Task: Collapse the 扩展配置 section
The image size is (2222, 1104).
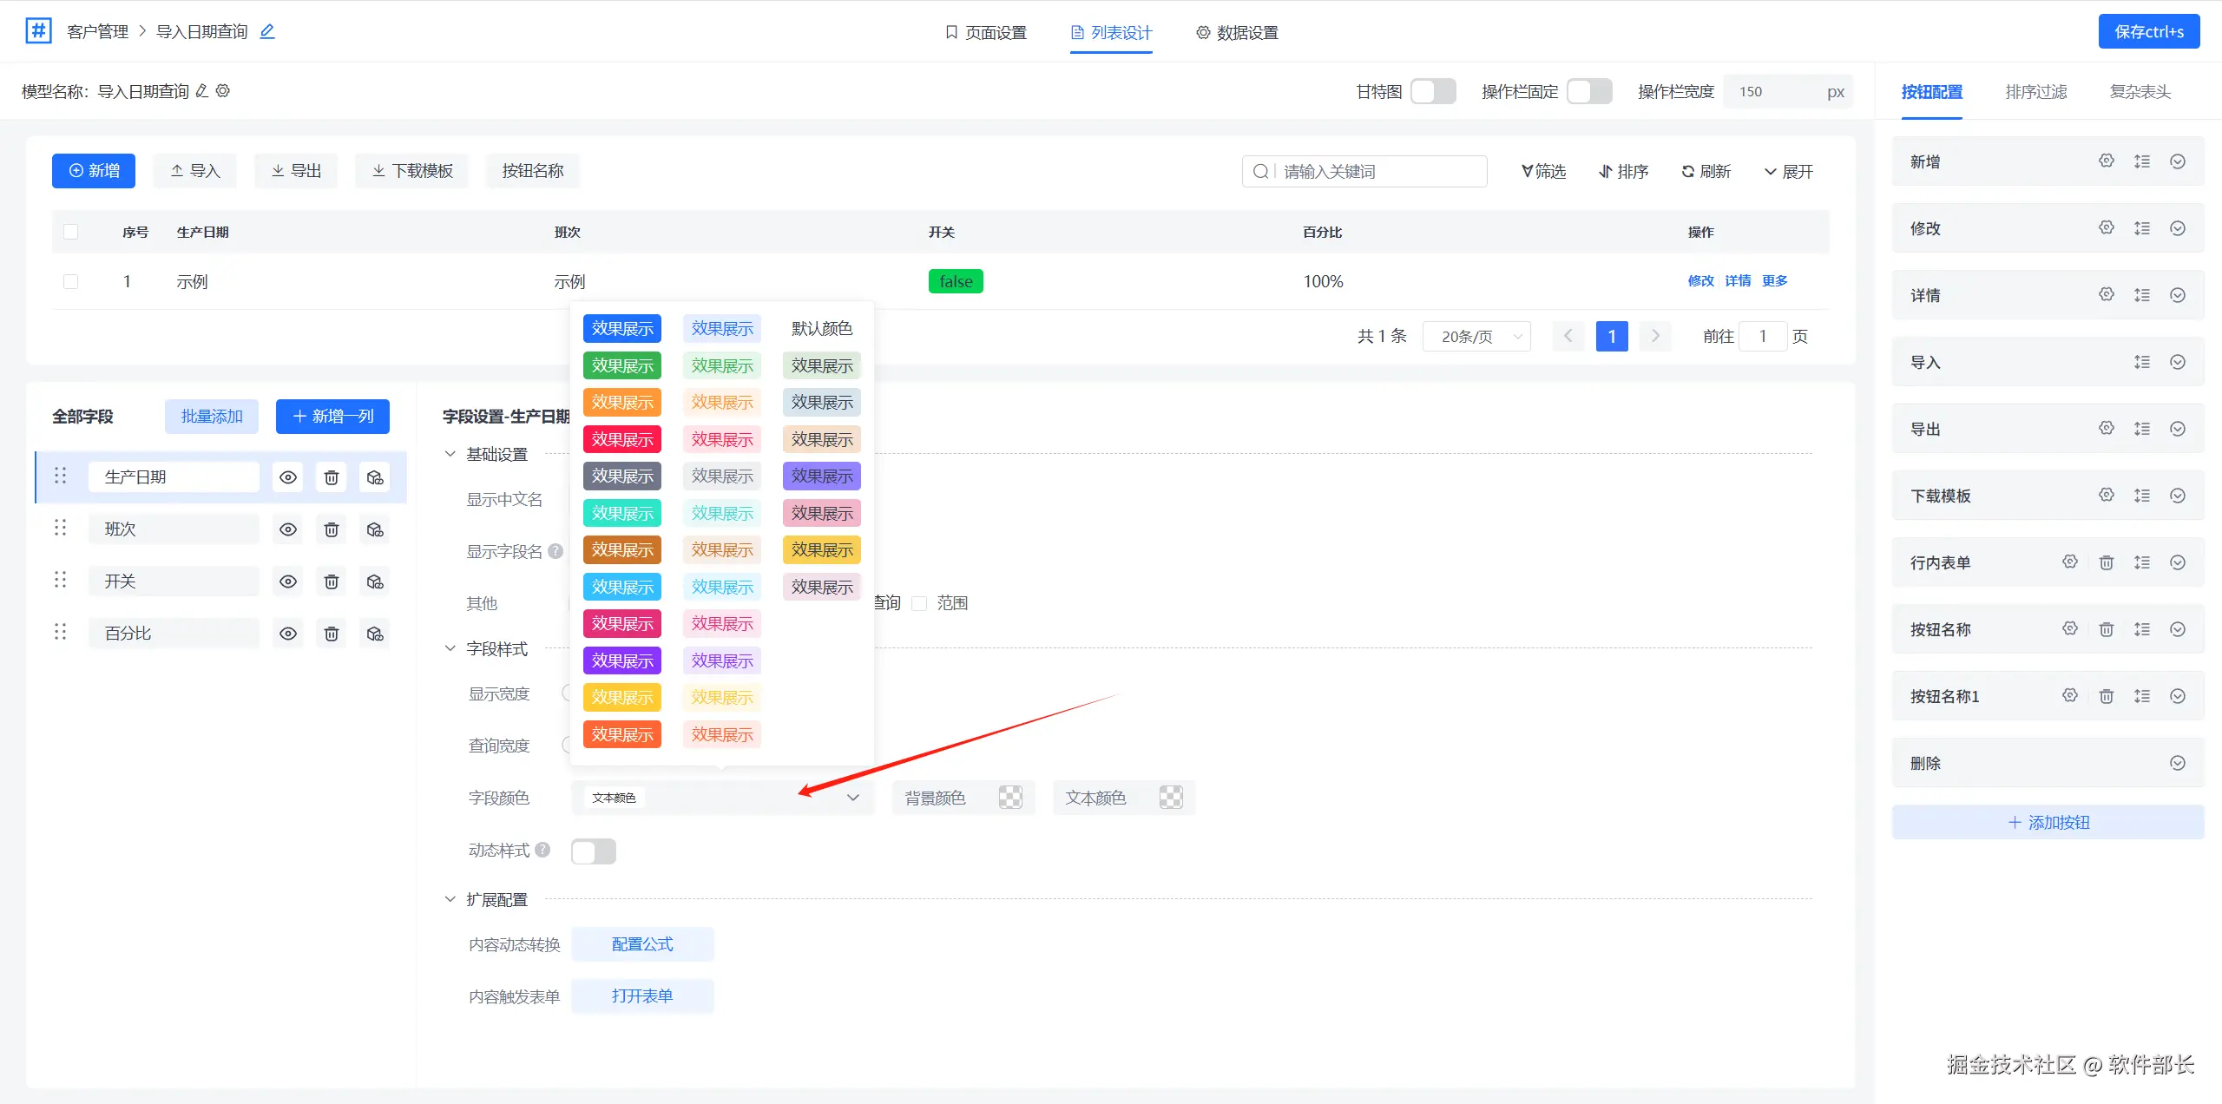Action: tap(450, 899)
